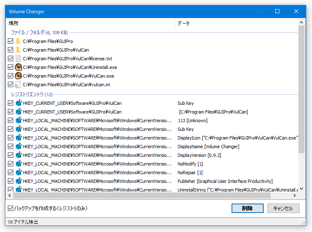Click registry icon of the NoRepair row
312x232 pixels.
click(x=19, y=172)
